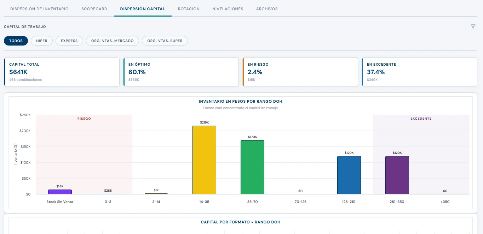Click the green 35-70 bar
The height and width of the screenshot is (234, 483).
(252, 167)
